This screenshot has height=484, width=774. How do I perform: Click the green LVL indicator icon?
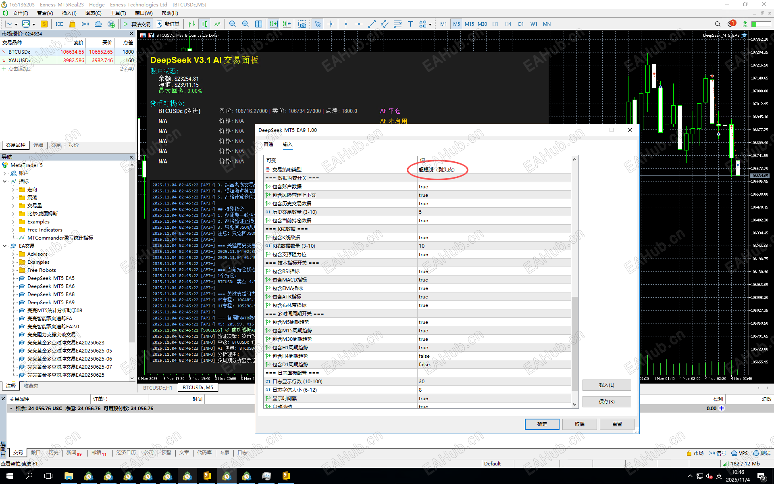pyautogui.click(x=745, y=24)
